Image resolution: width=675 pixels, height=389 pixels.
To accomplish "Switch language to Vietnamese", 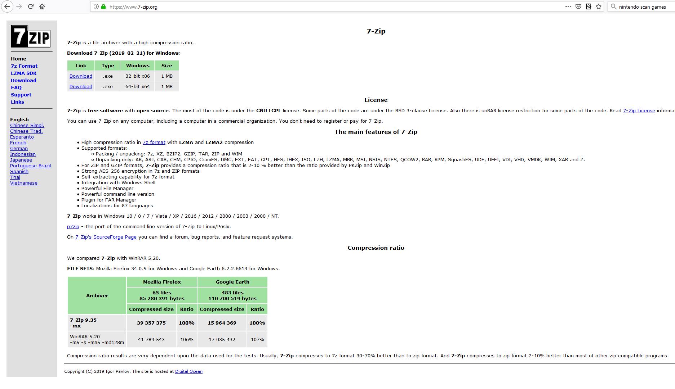I will tap(24, 183).
